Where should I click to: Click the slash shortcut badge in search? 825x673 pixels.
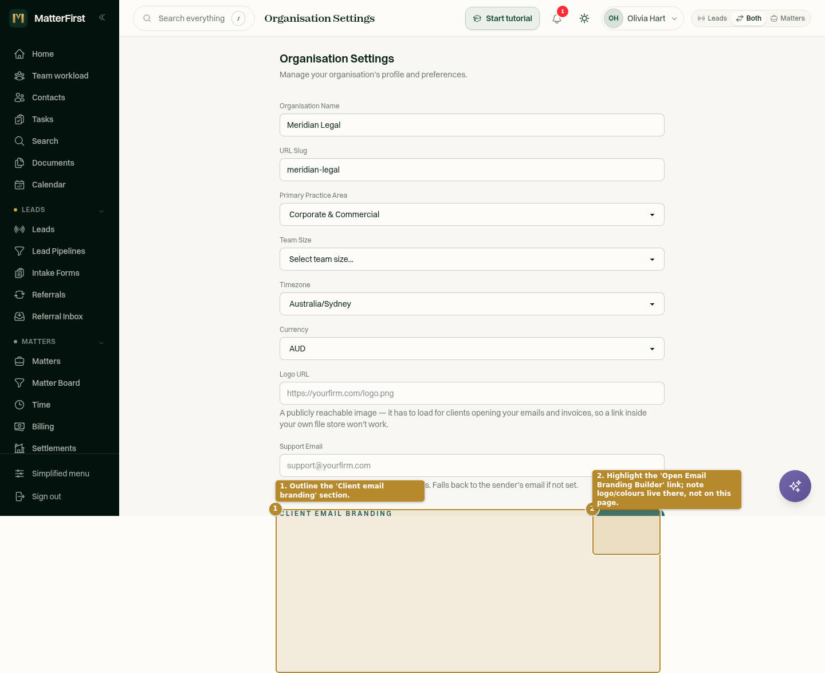[238, 18]
